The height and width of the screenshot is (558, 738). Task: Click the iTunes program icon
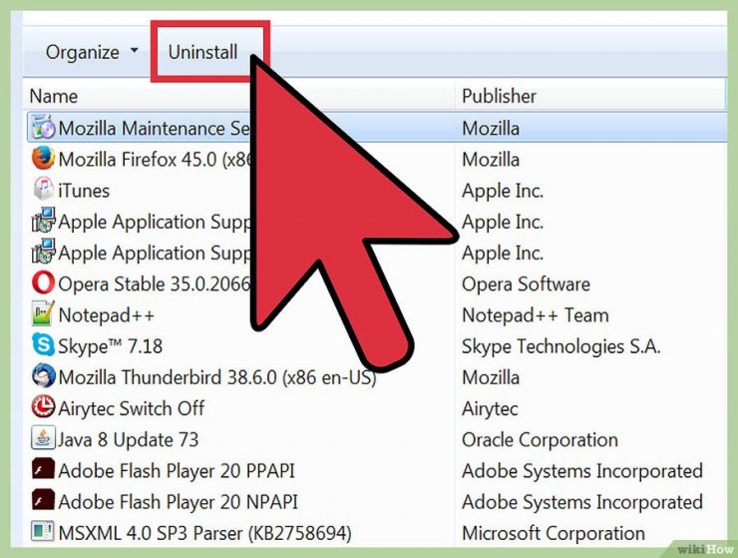tap(43, 189)
